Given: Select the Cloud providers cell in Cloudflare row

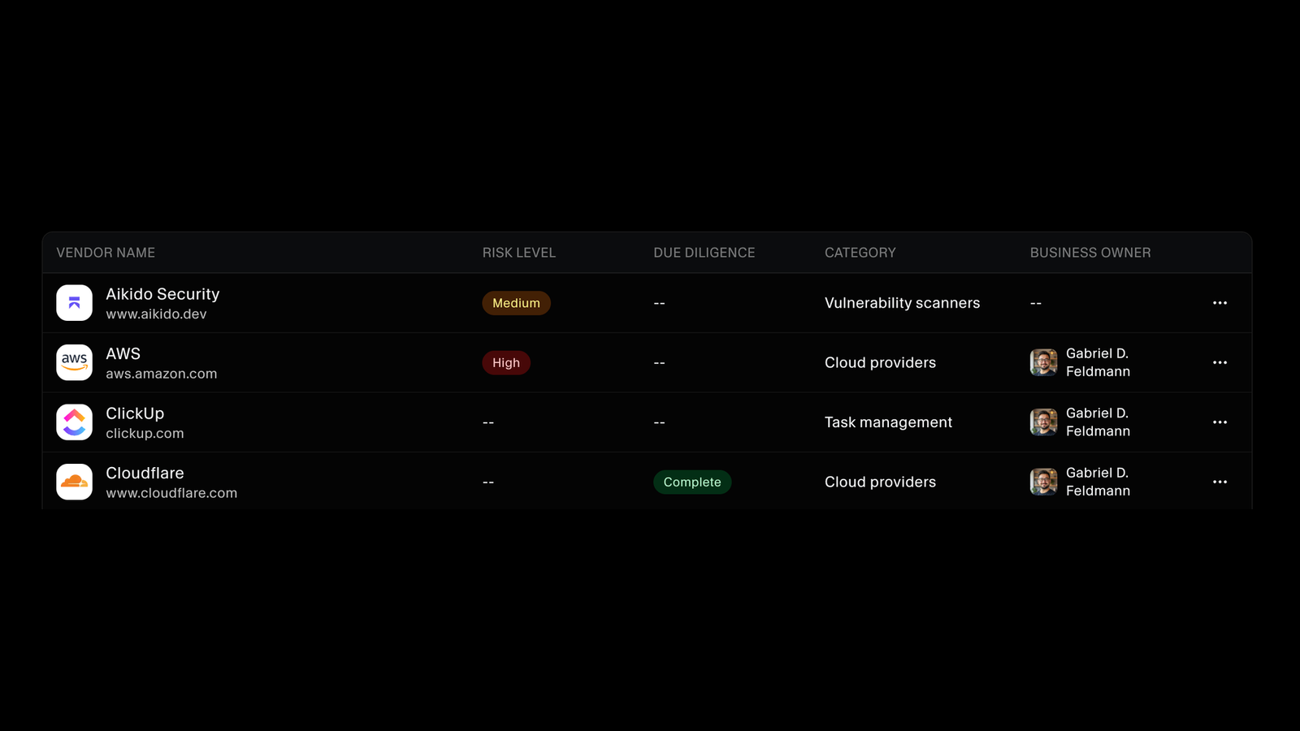Looking at the screenshot, I should pos(880,482).
